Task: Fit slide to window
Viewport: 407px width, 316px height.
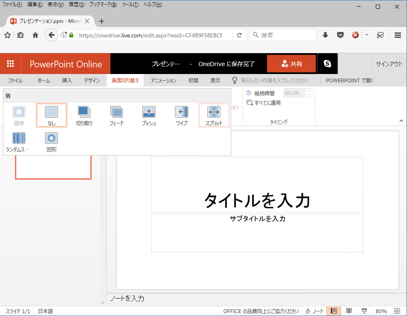Action: 397,311
